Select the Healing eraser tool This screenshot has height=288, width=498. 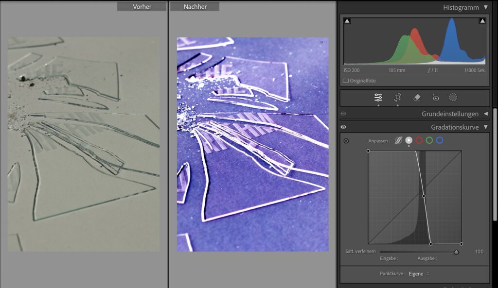(417, 98)
